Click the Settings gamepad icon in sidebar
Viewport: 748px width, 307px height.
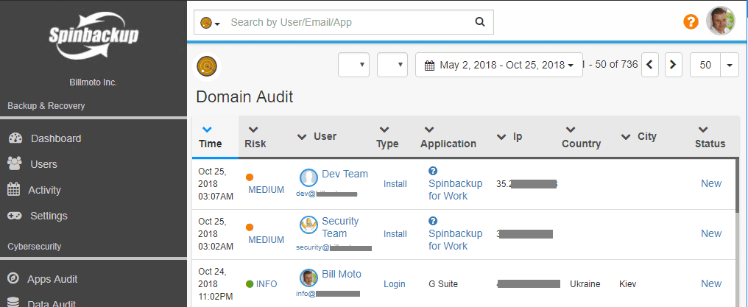(x=14, y=216)
